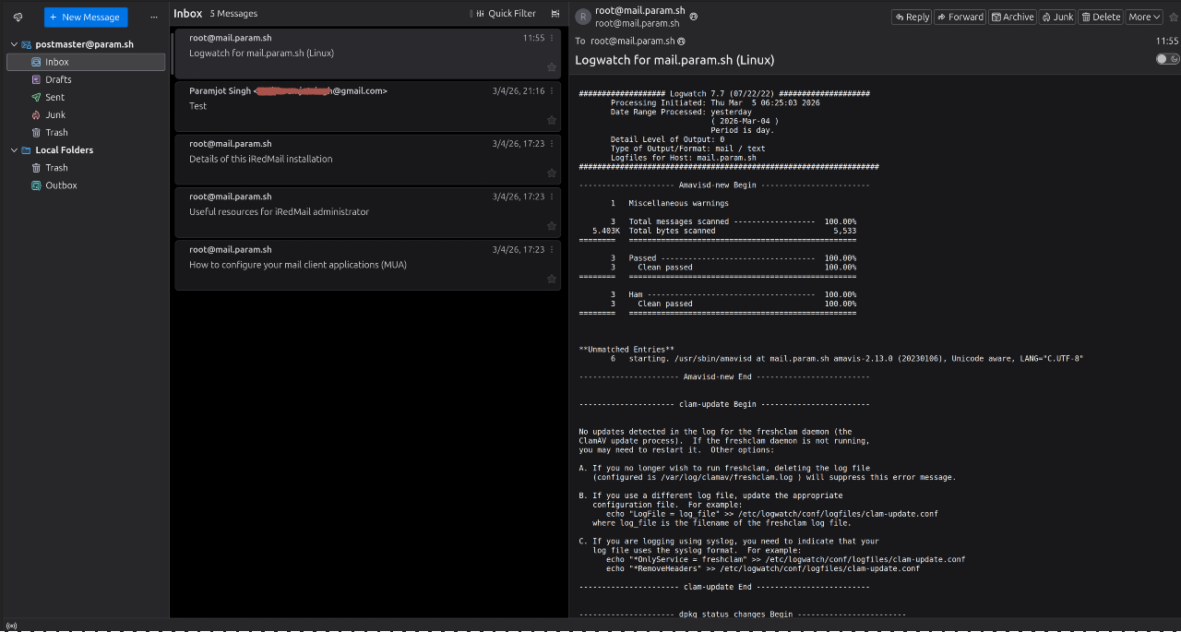Screen dimensions: 1181x632
Task: Reply to the Logwatch email
Action: pyautogui.click(x=912, y=16)
